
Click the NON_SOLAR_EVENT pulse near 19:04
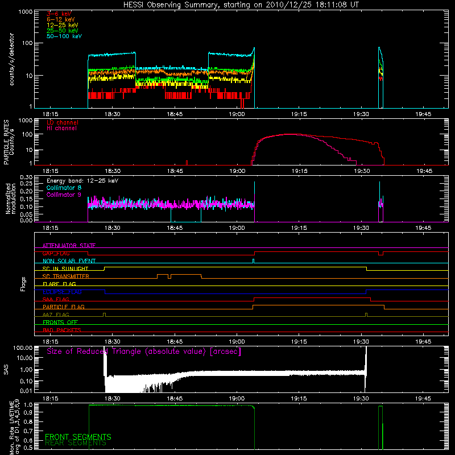coord(253,260)
